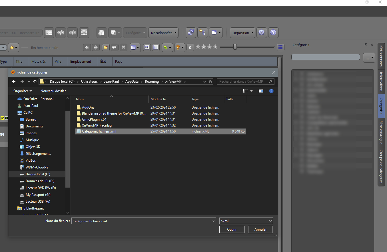Open the XnView settings gear icon
The image size is (387, 252).
click(261, 33)
